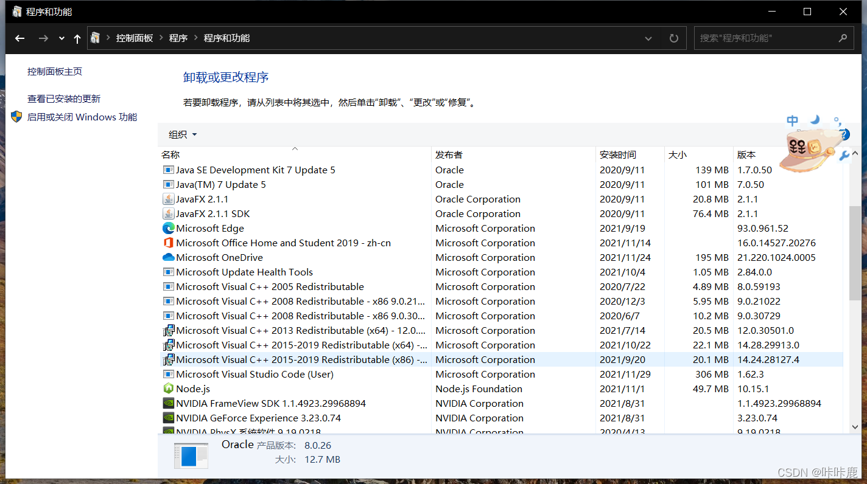
Task: Go up one level with up arrow
Action: click(77, 38)
